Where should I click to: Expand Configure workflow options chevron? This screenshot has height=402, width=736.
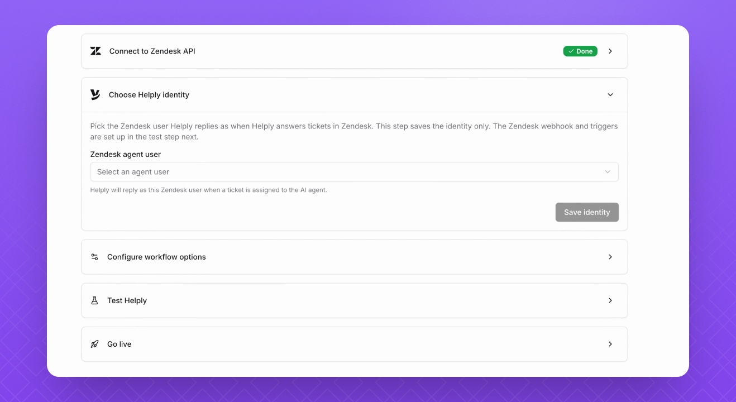[x=610, y=257]
